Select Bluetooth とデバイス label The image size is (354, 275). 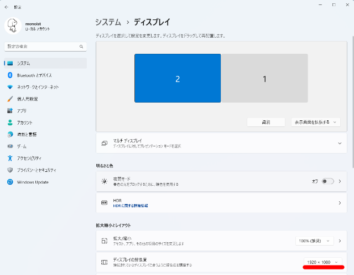click(34, 75)
